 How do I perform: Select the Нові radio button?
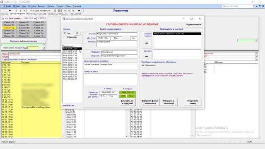[x=65, y=33]
